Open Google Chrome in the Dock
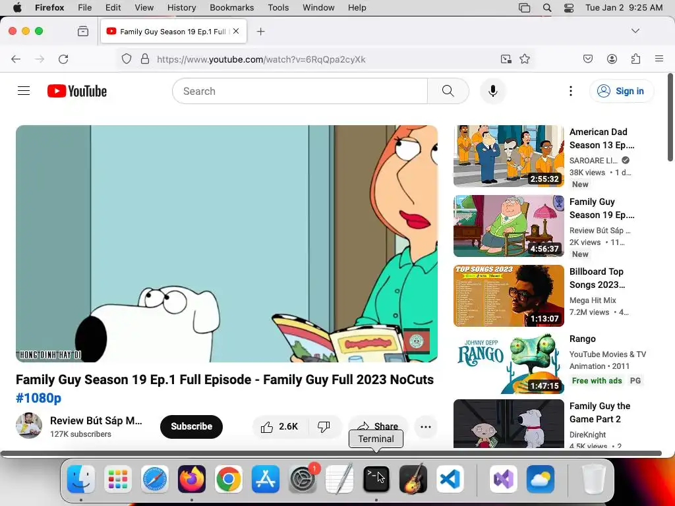 tap(229, 479)
